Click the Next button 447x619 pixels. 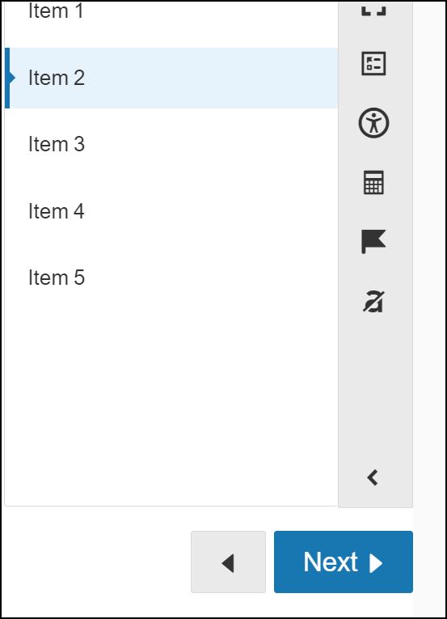(344, 562)
